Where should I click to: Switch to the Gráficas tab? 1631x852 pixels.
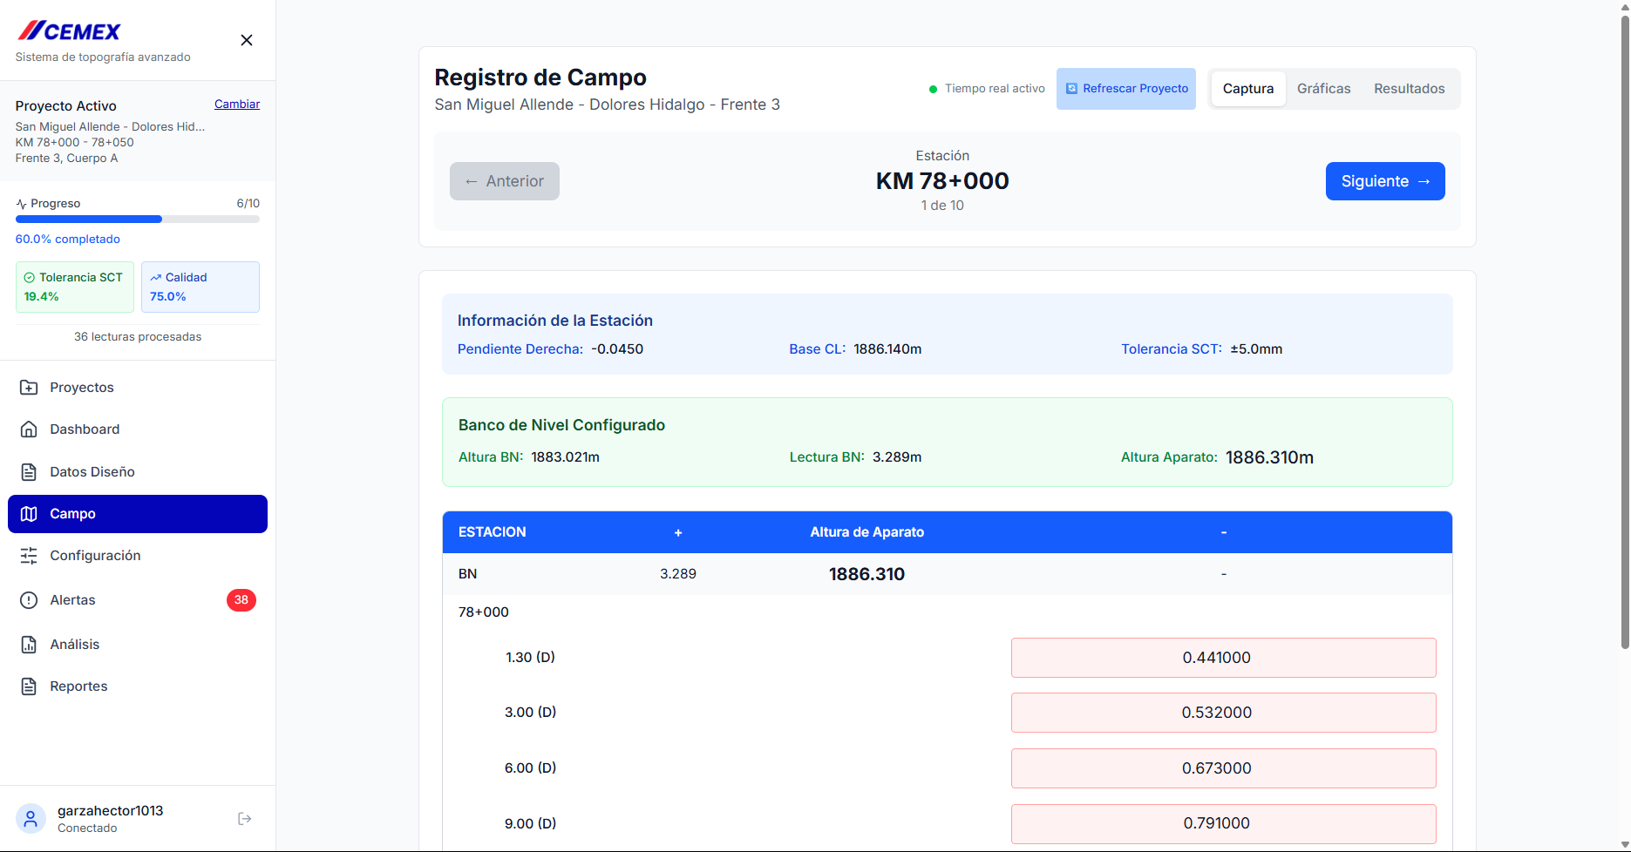coord(1323,89)
